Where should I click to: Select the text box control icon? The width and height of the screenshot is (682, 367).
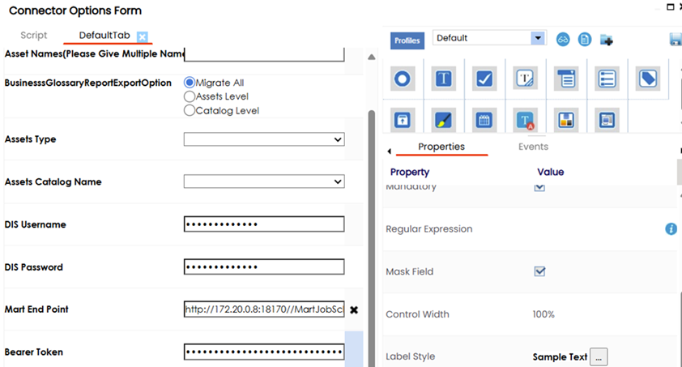[443, 79]
